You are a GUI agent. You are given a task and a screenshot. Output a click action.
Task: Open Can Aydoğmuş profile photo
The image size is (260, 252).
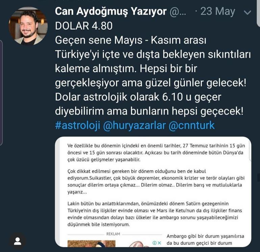pyautogui.click(x=28, y=26)
